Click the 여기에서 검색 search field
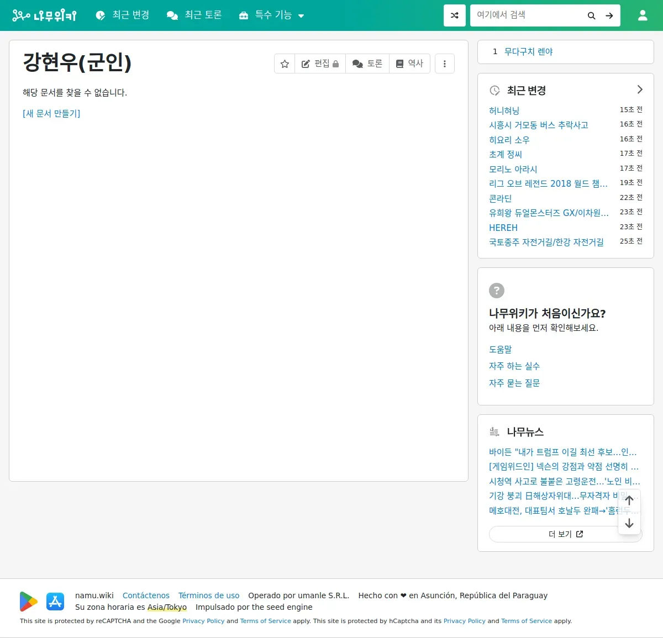This screenshot has height=638, width=663. coord(528,15)
